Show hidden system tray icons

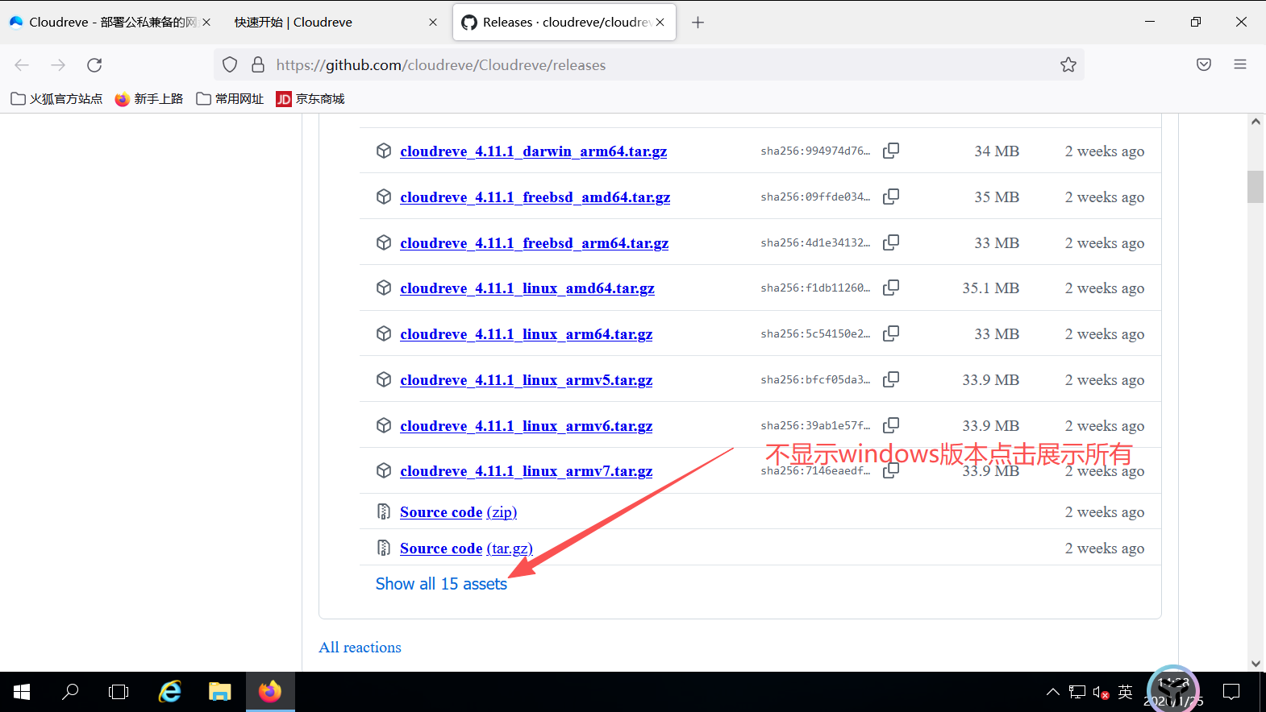pos(1053,692)
